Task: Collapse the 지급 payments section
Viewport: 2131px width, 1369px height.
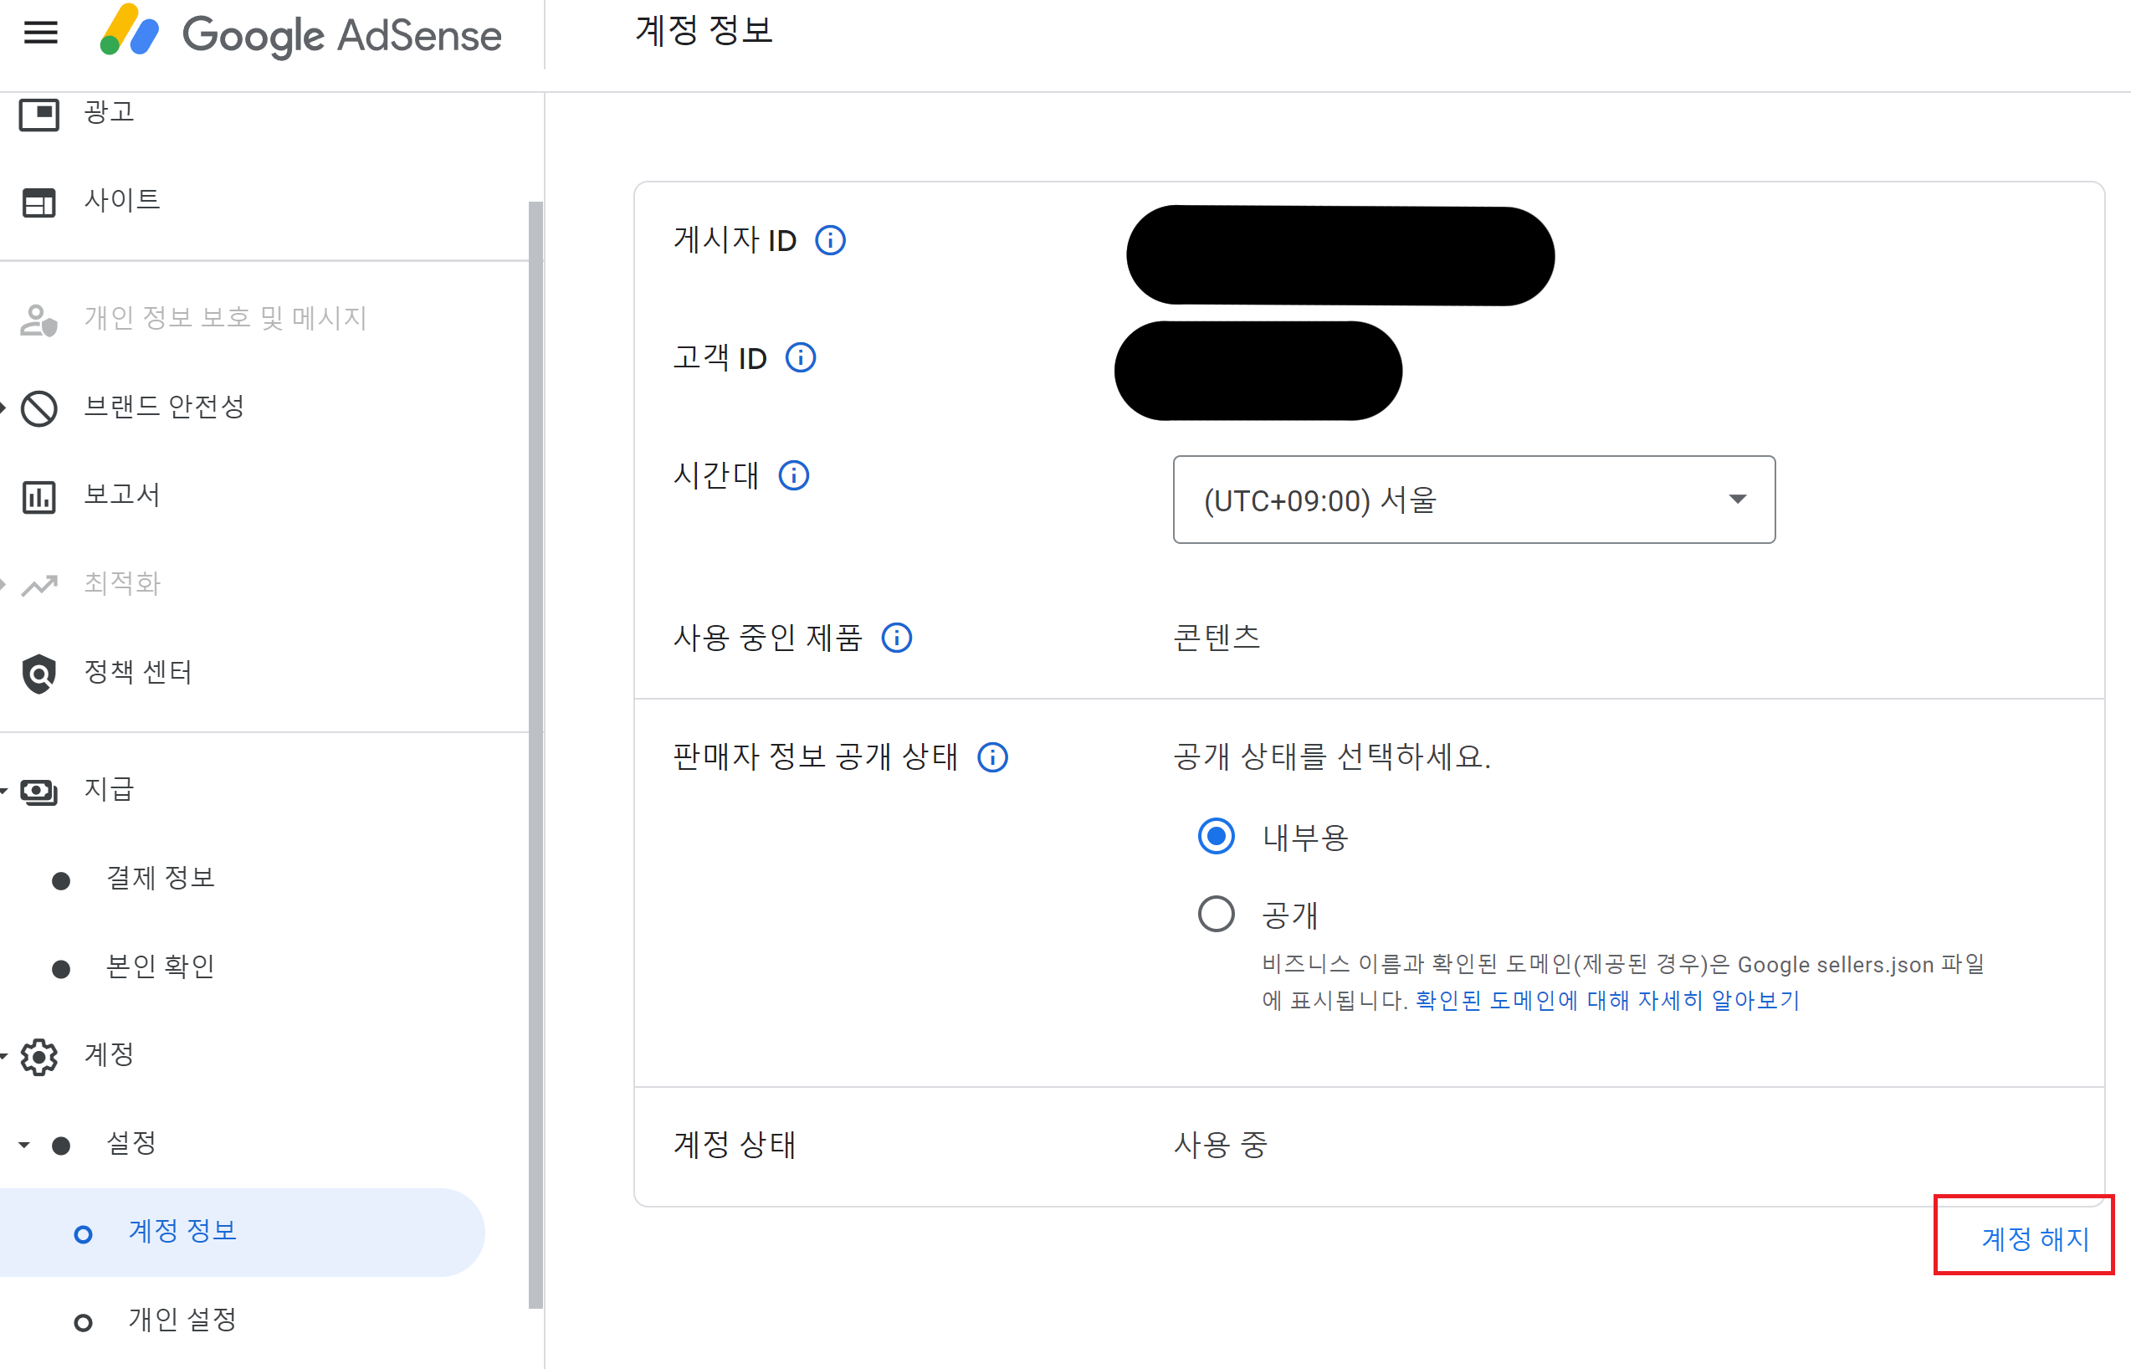Action: (x=4, y=790)
